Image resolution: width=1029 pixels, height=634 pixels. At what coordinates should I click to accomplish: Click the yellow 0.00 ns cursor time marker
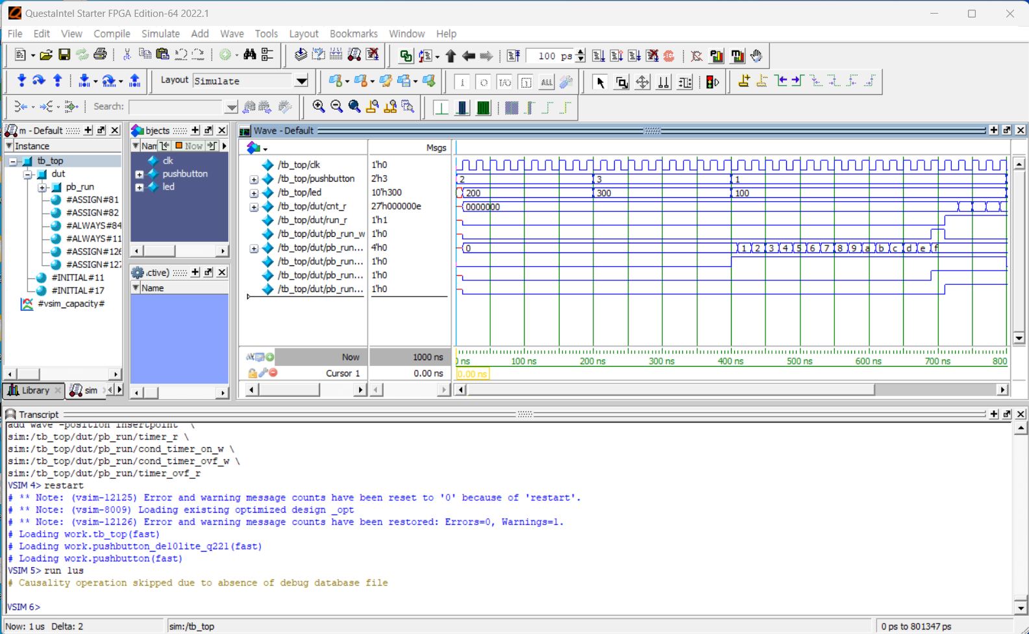coord(473,374)
